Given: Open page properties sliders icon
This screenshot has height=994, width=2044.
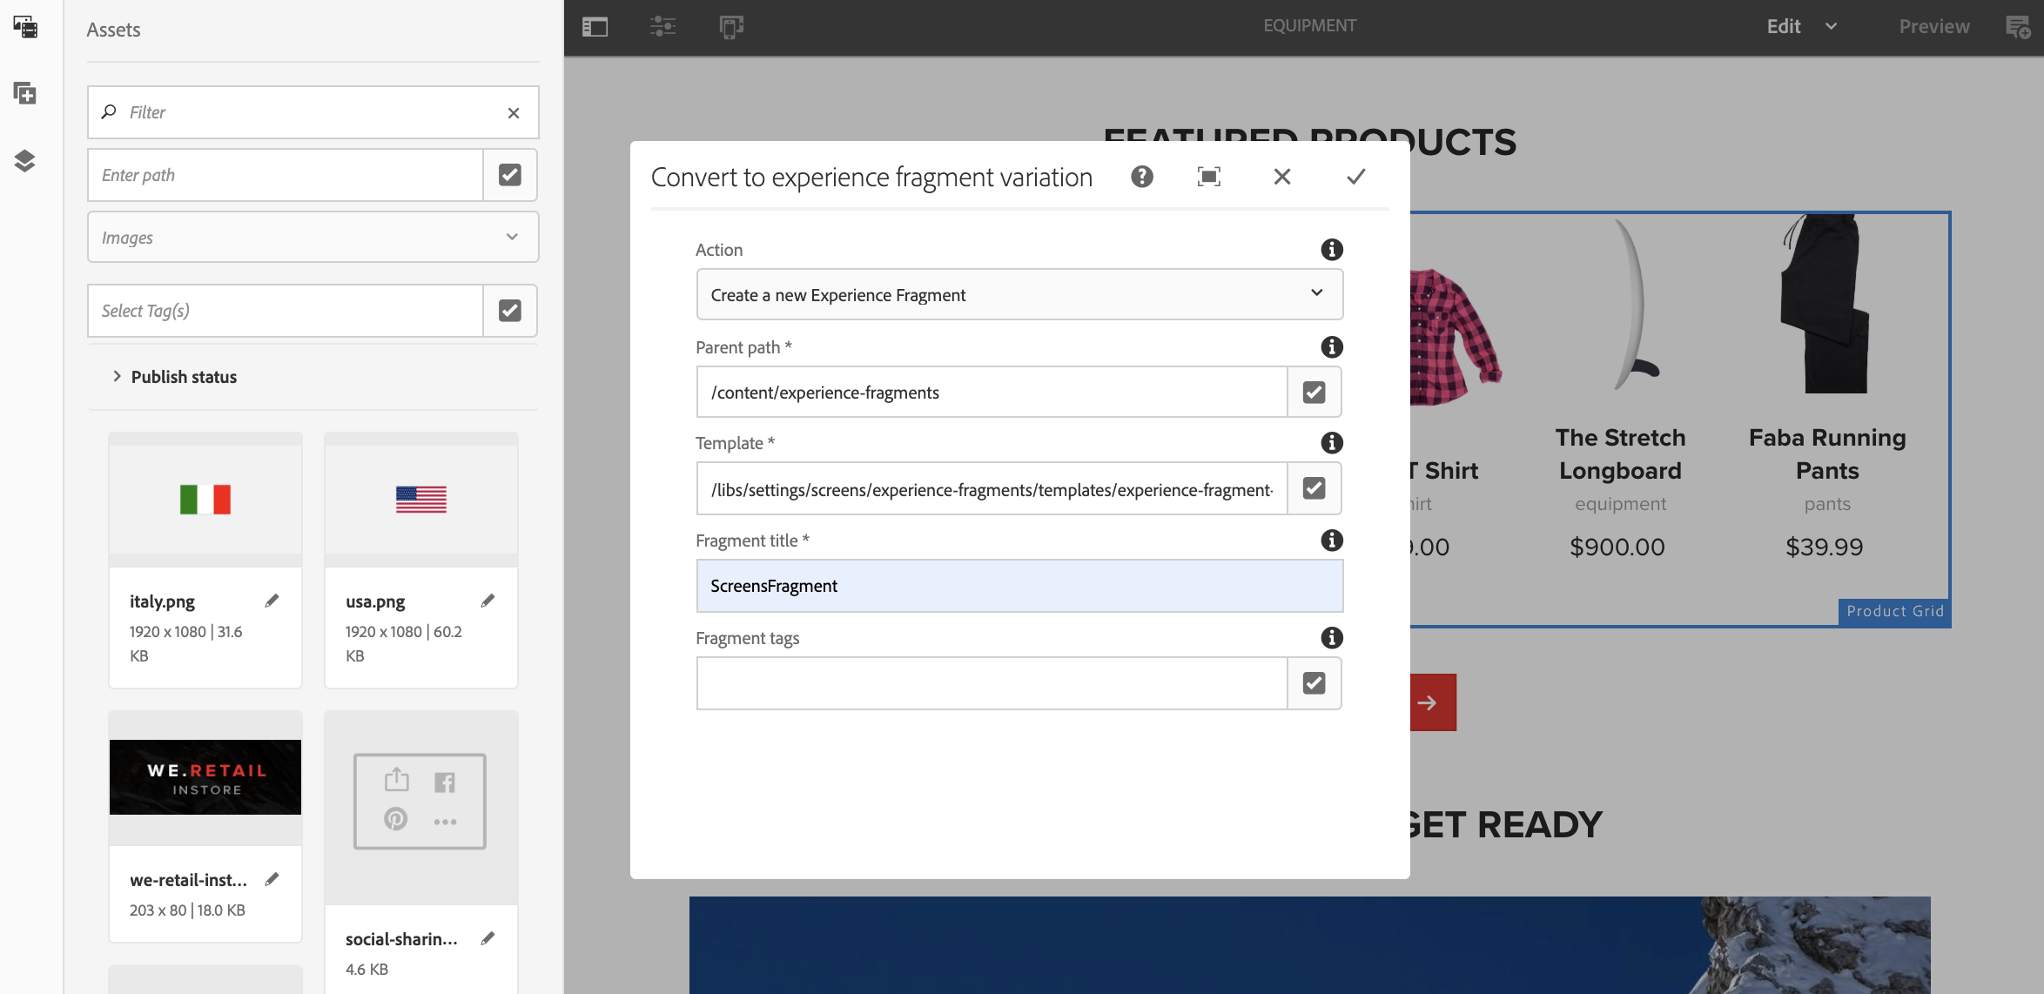Looking at the screenshot, I should [662, 27].
